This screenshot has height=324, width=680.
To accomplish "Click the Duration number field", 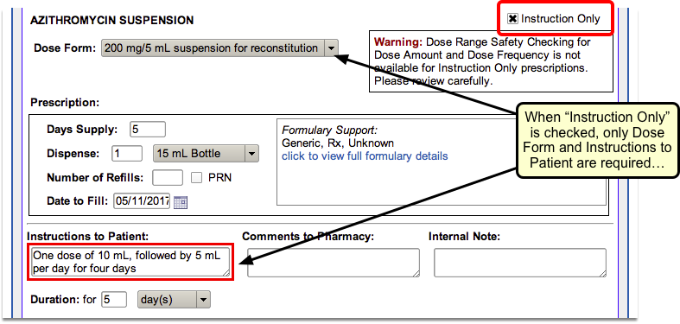I will coord(114,300).
